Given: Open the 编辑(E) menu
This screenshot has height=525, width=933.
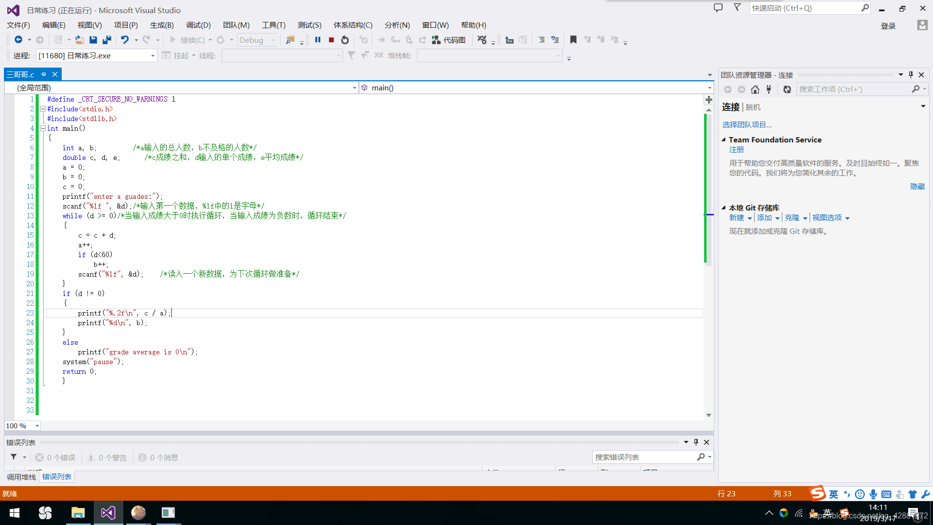Looking at the screenshot, I should coord(54,25).
